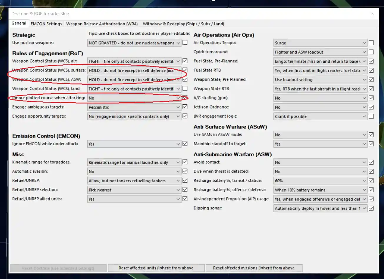The height and width of the screenshot is (279, 384).
Task: Expand the Engage ambiguous targets dropdown
Action: (x=134, y=107)
